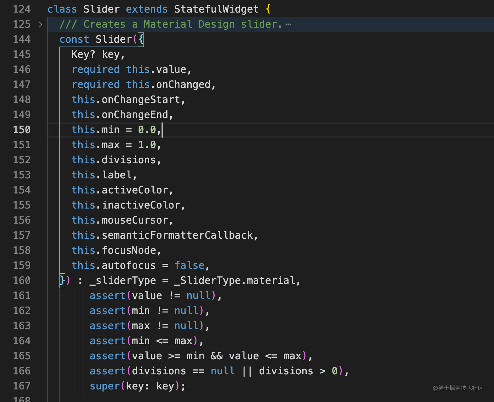This screenshot has width=494, height=402.
Task: Click '_sliderType' initializer name
Action: point(123,280)
